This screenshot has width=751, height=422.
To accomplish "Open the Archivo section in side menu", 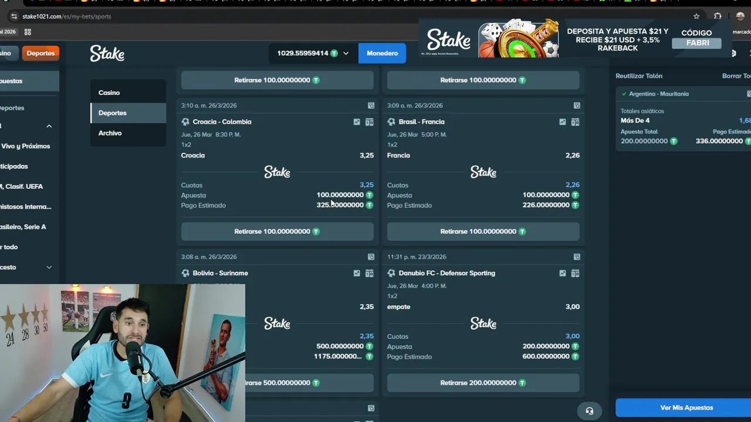I will point(128,133).
